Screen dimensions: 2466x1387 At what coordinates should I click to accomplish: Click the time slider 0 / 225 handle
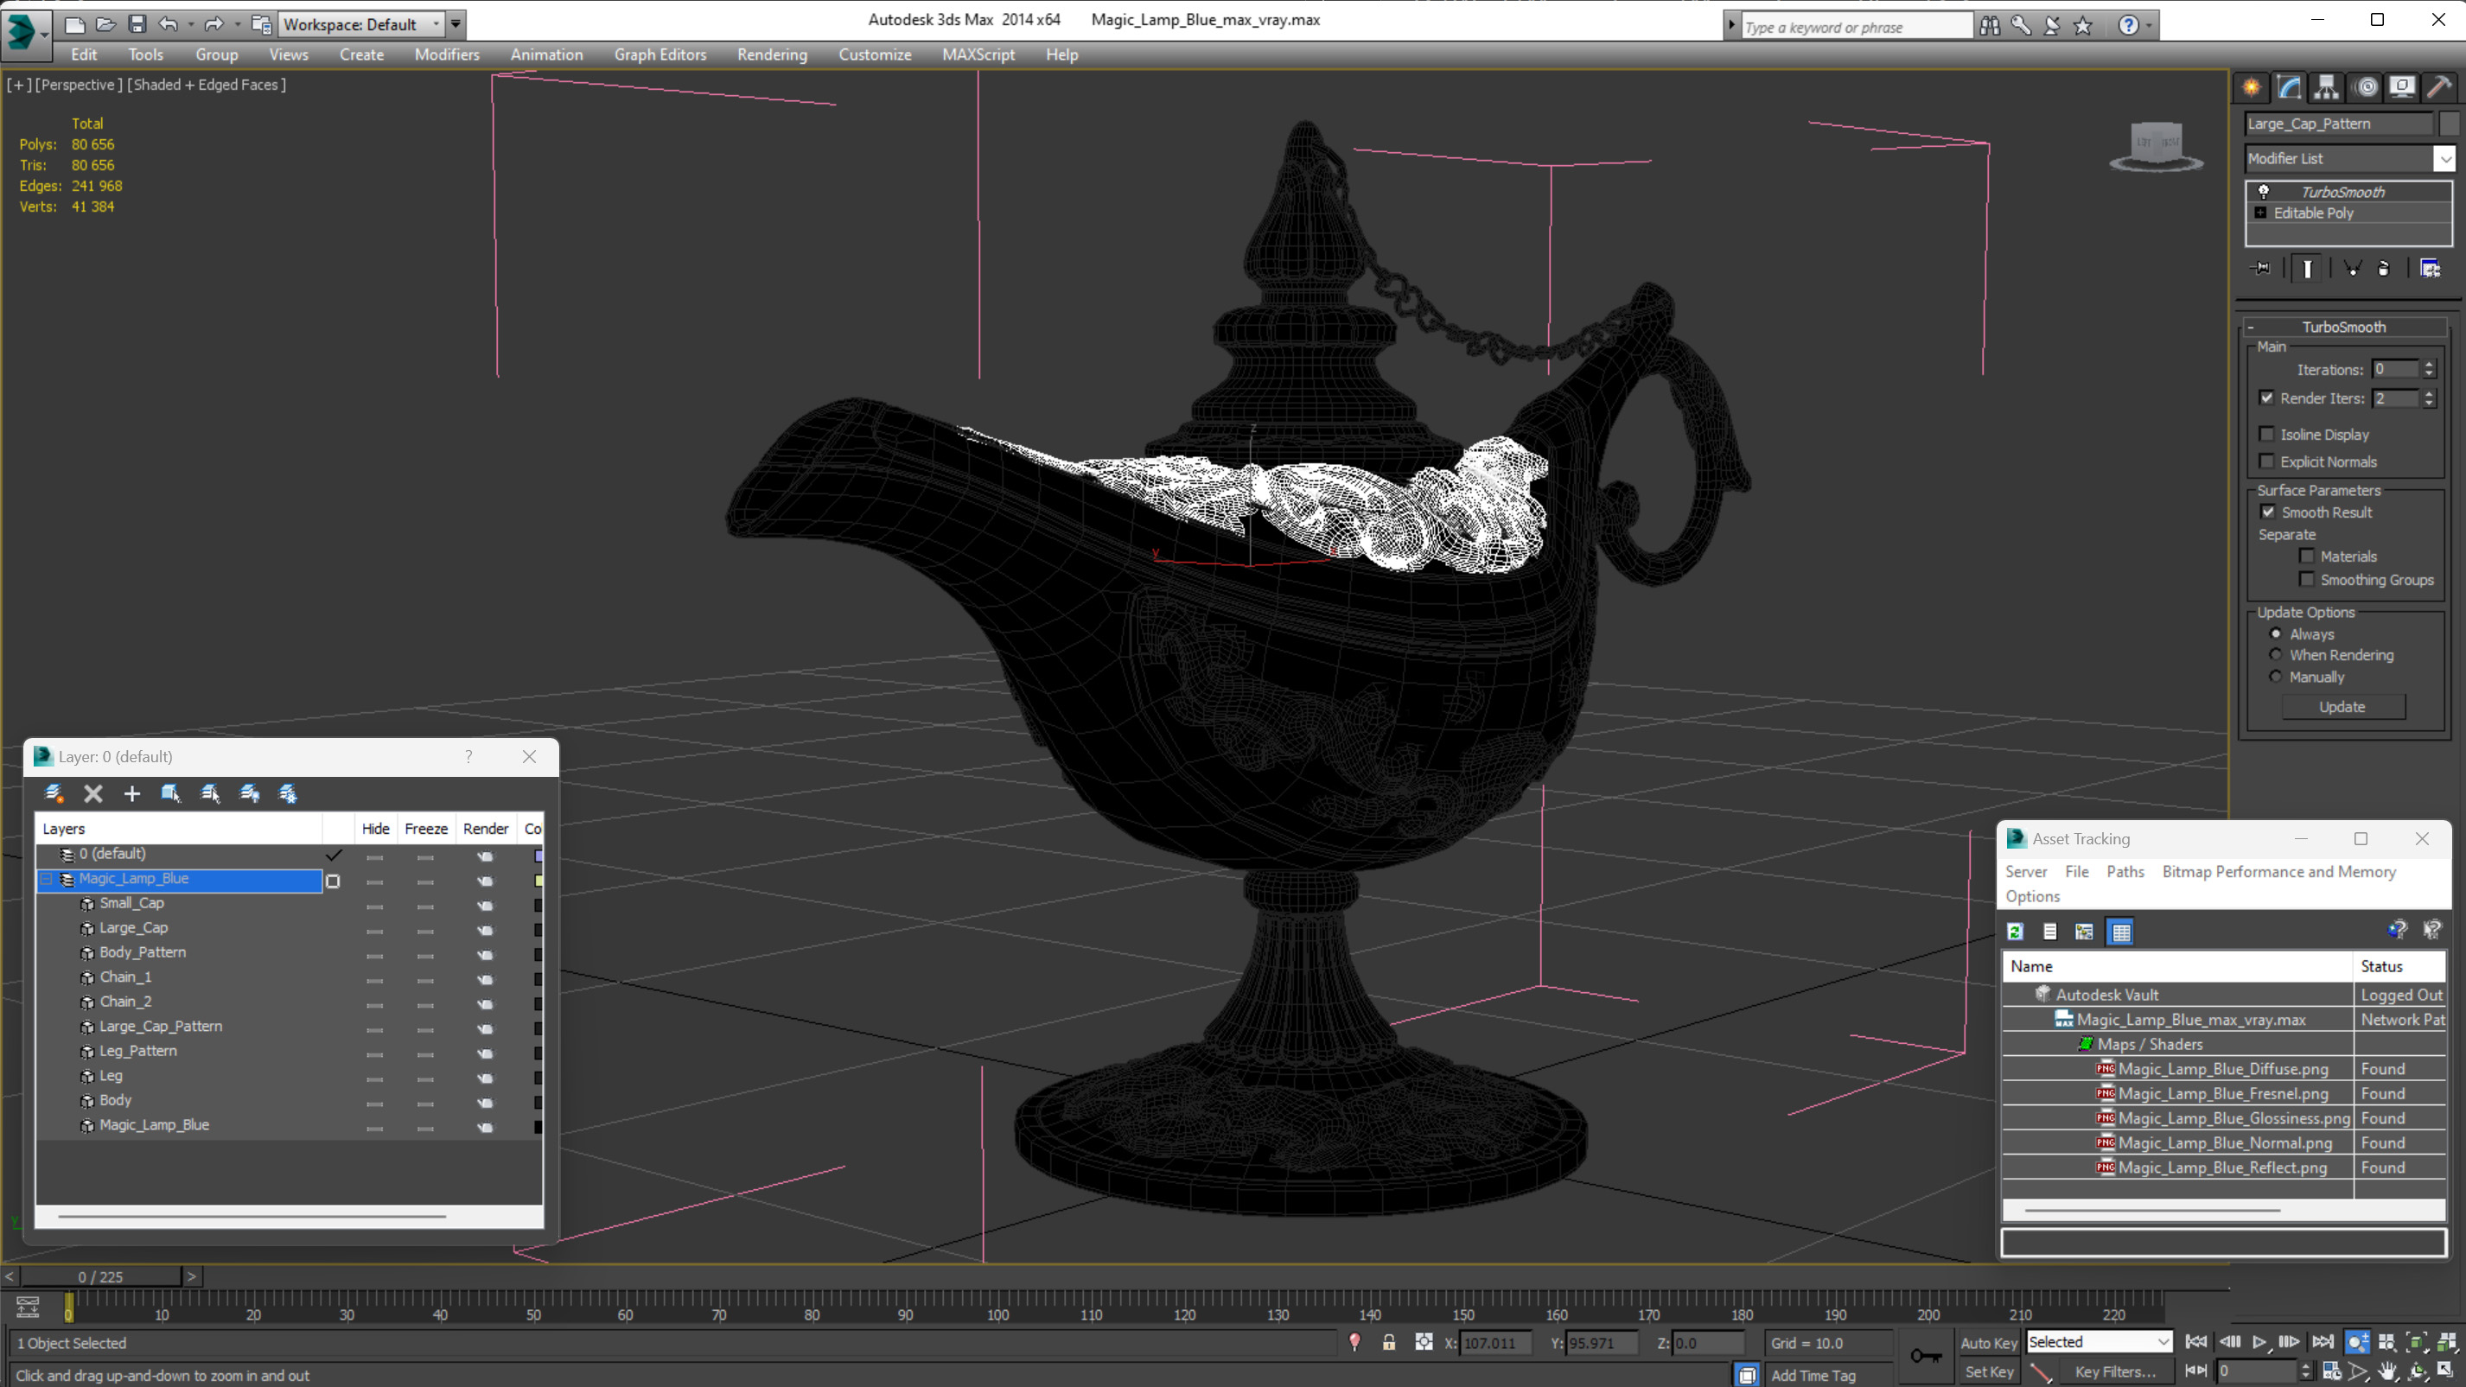100,1277
